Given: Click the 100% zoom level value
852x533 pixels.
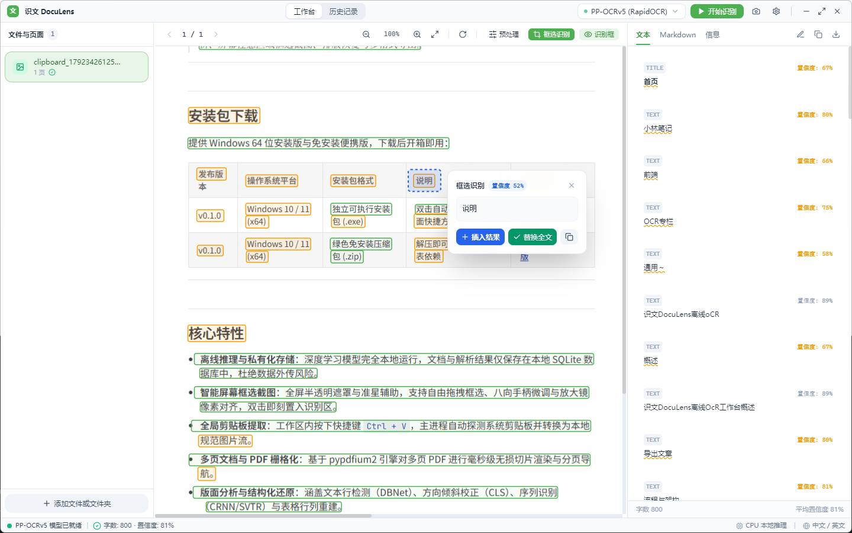Looking at the screenshot, I should 392,34.
